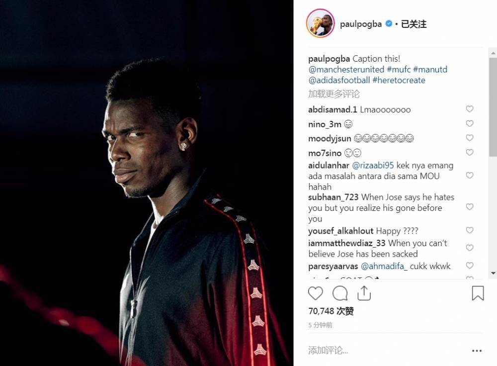The image size is (497, 366).
Task: Like iammatthewdiaz_33's comment
Action: click(470, 248)
